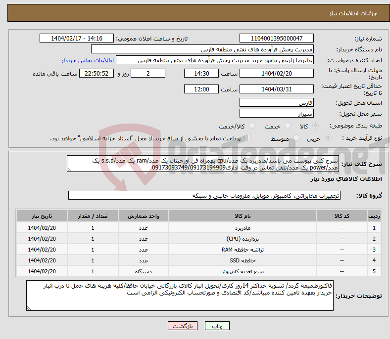Click the resize handle of buyer notes area

29,308
